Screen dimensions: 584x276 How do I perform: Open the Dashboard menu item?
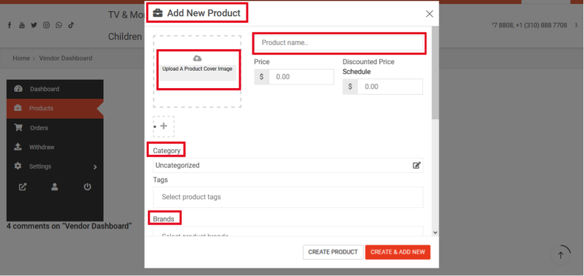coord(55,89)
